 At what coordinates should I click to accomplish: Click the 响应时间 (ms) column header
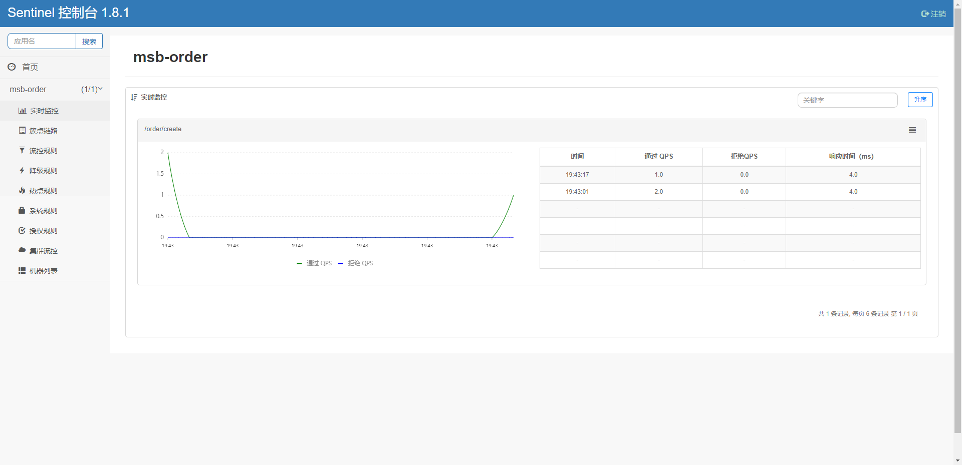(853, 157)
